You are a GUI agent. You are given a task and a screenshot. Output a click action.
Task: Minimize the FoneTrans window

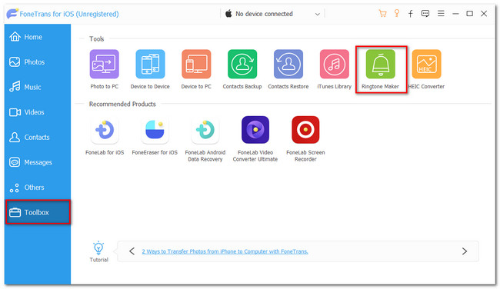(455, 13)
